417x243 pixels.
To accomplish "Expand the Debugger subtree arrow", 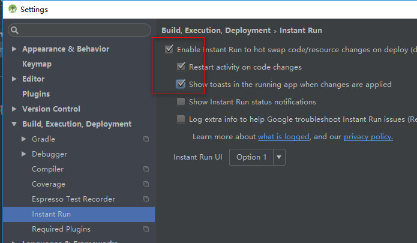I will click(23, 154).
